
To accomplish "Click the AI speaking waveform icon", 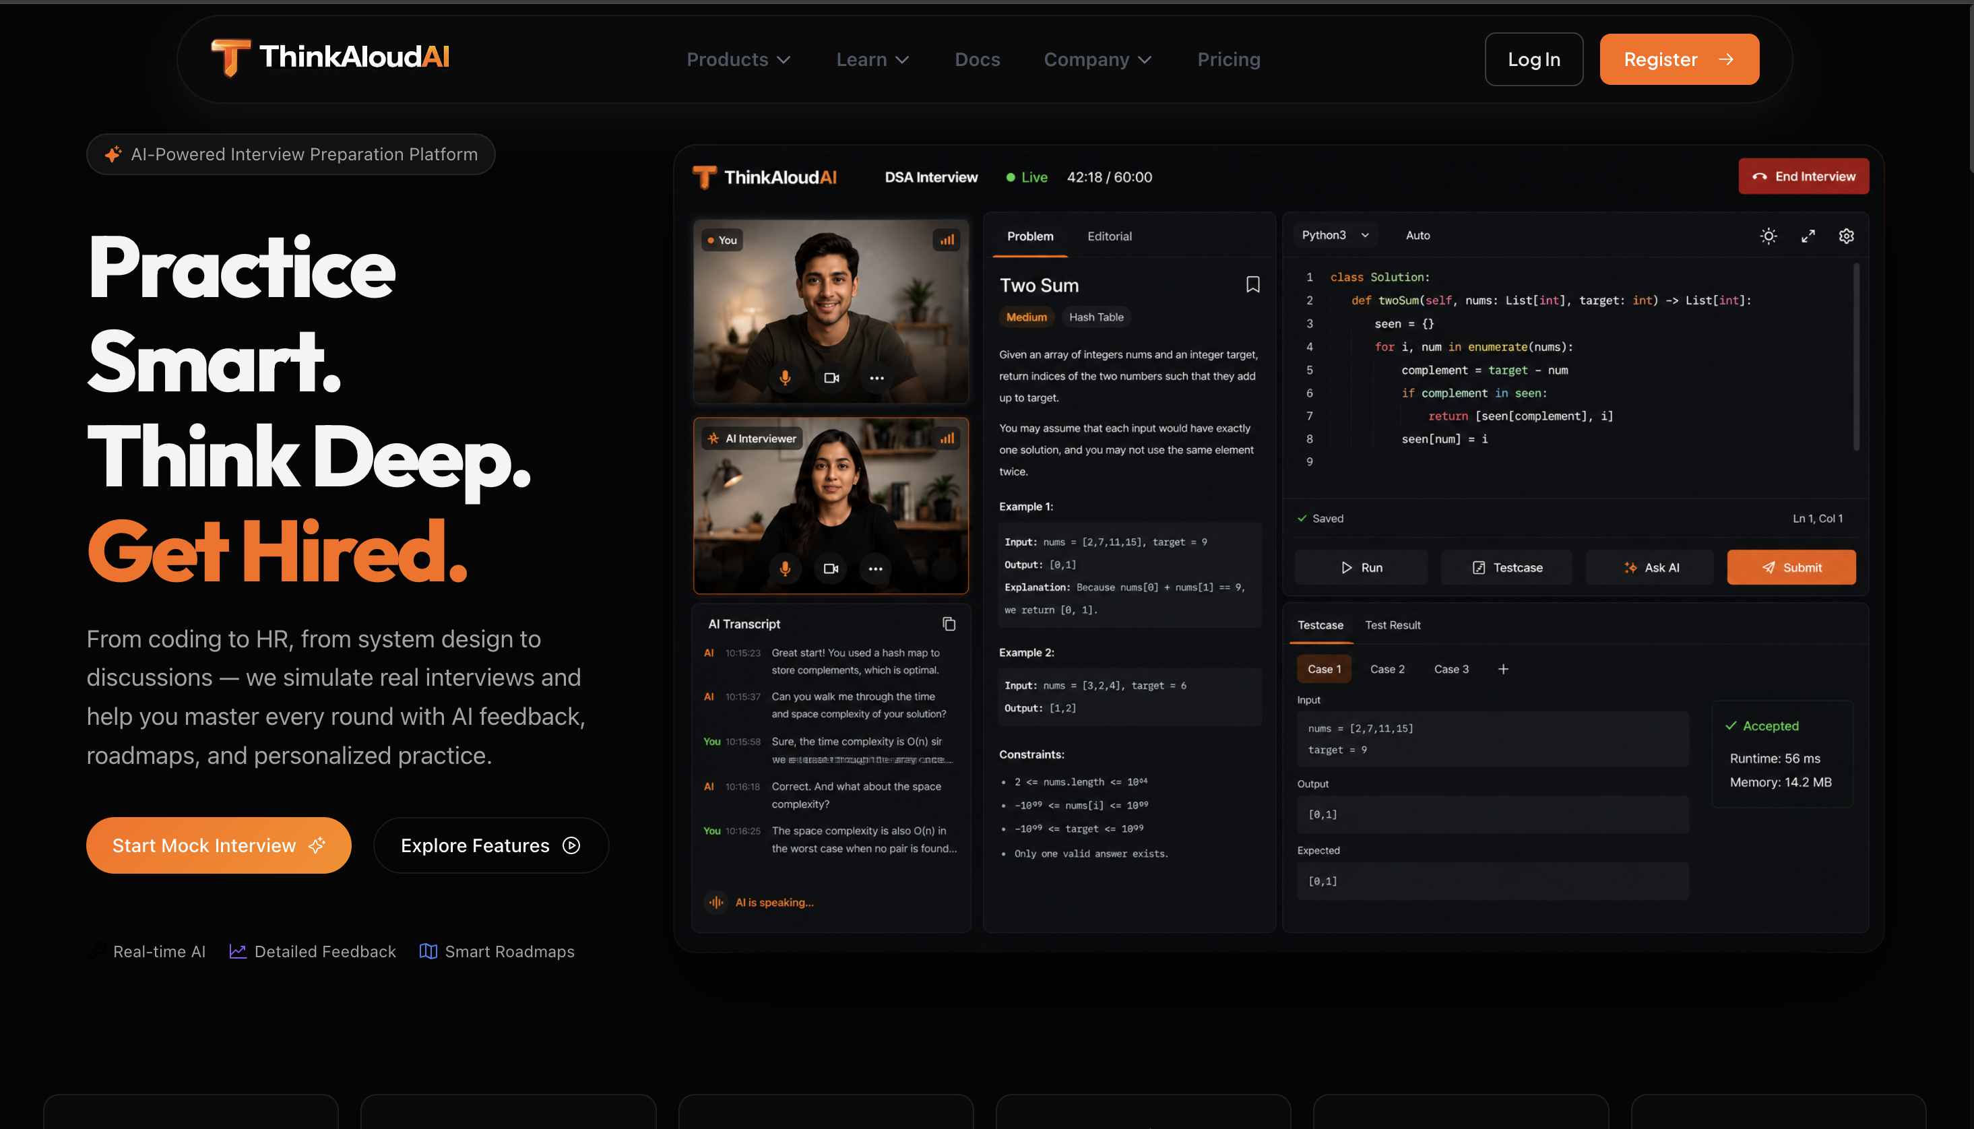I will (715, 902).
